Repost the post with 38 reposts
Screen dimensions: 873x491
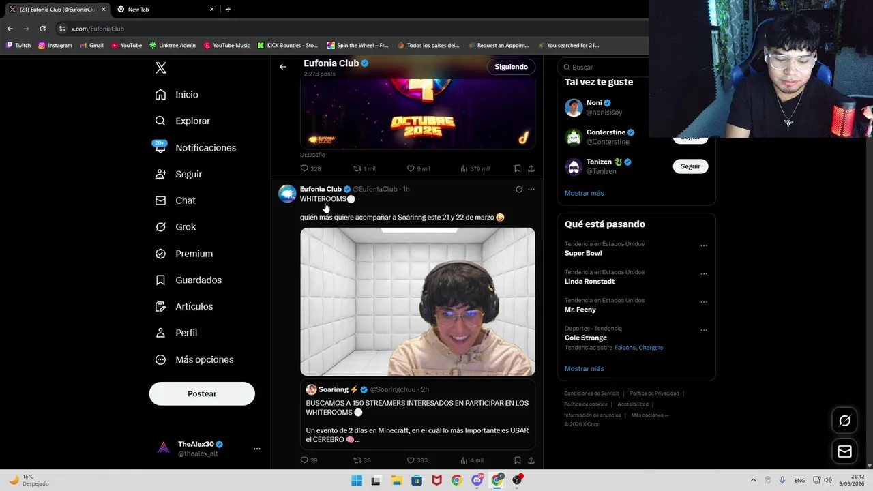357,460
